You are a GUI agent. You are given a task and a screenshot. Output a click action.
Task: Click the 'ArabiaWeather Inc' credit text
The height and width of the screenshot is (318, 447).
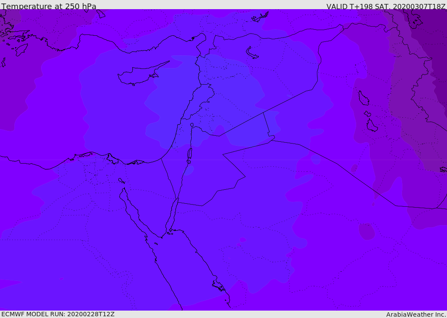coord(416,315)
